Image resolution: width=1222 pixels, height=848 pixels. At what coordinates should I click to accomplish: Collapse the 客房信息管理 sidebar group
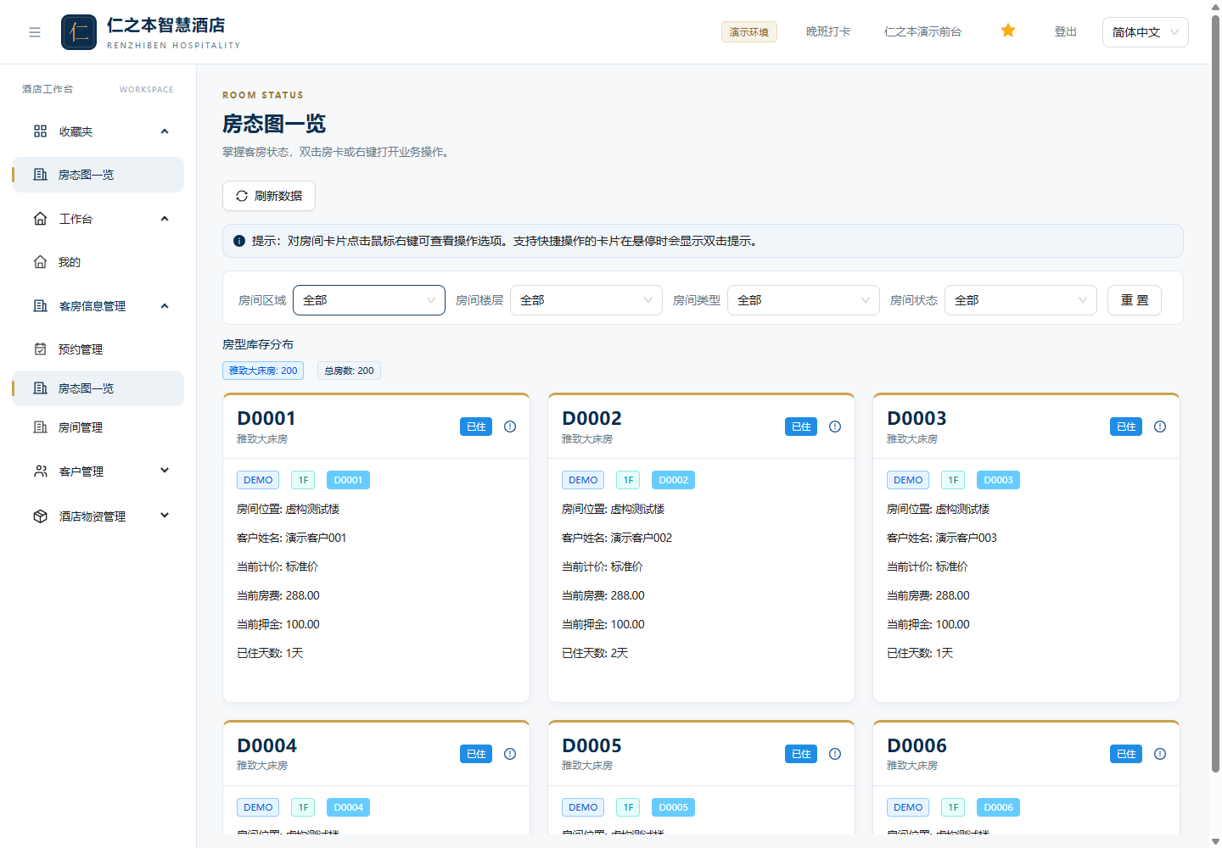[165, 306]
